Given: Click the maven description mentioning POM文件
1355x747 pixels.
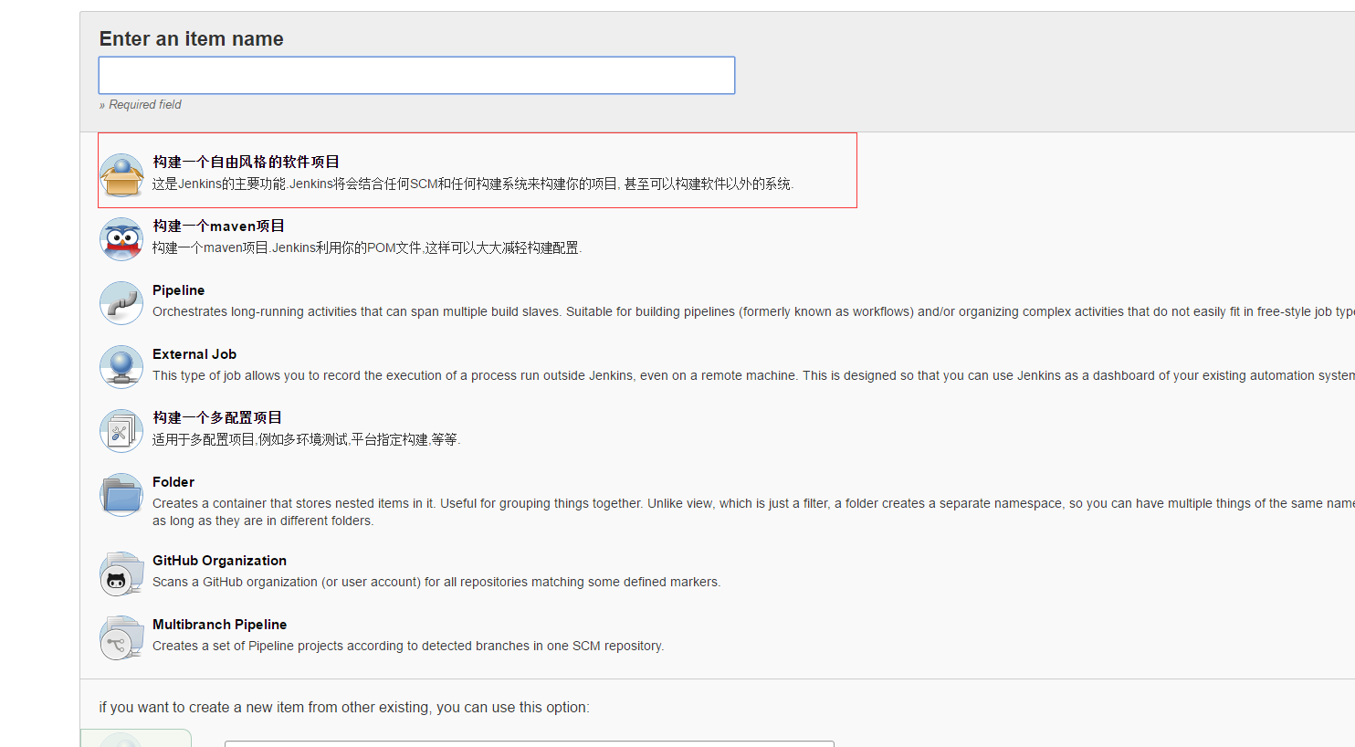Looking at the screenshot, I should (x=367, y=247).
